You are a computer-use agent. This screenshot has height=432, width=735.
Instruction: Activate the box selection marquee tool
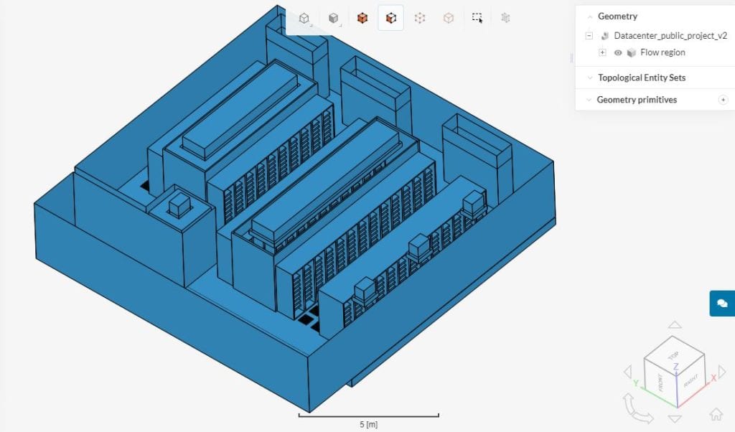coord(477,17)
